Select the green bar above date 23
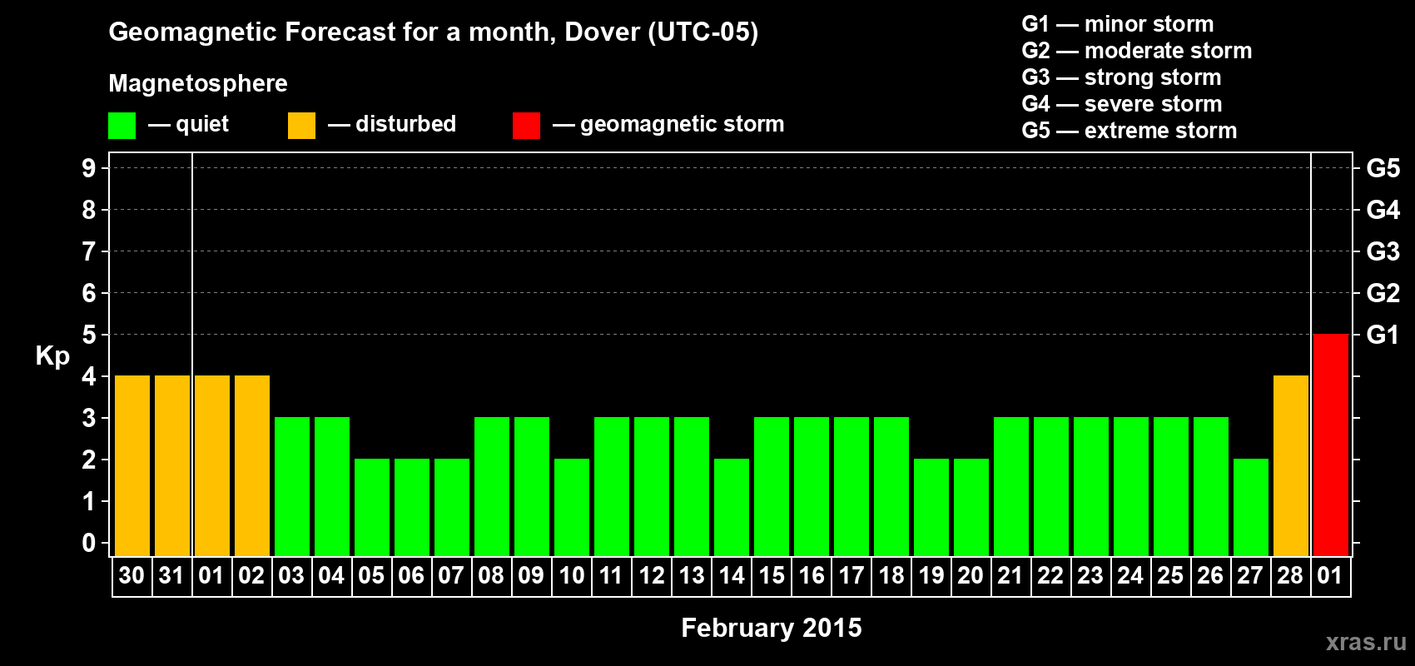The image size is (1415, 666). [x=1091, y=486]
